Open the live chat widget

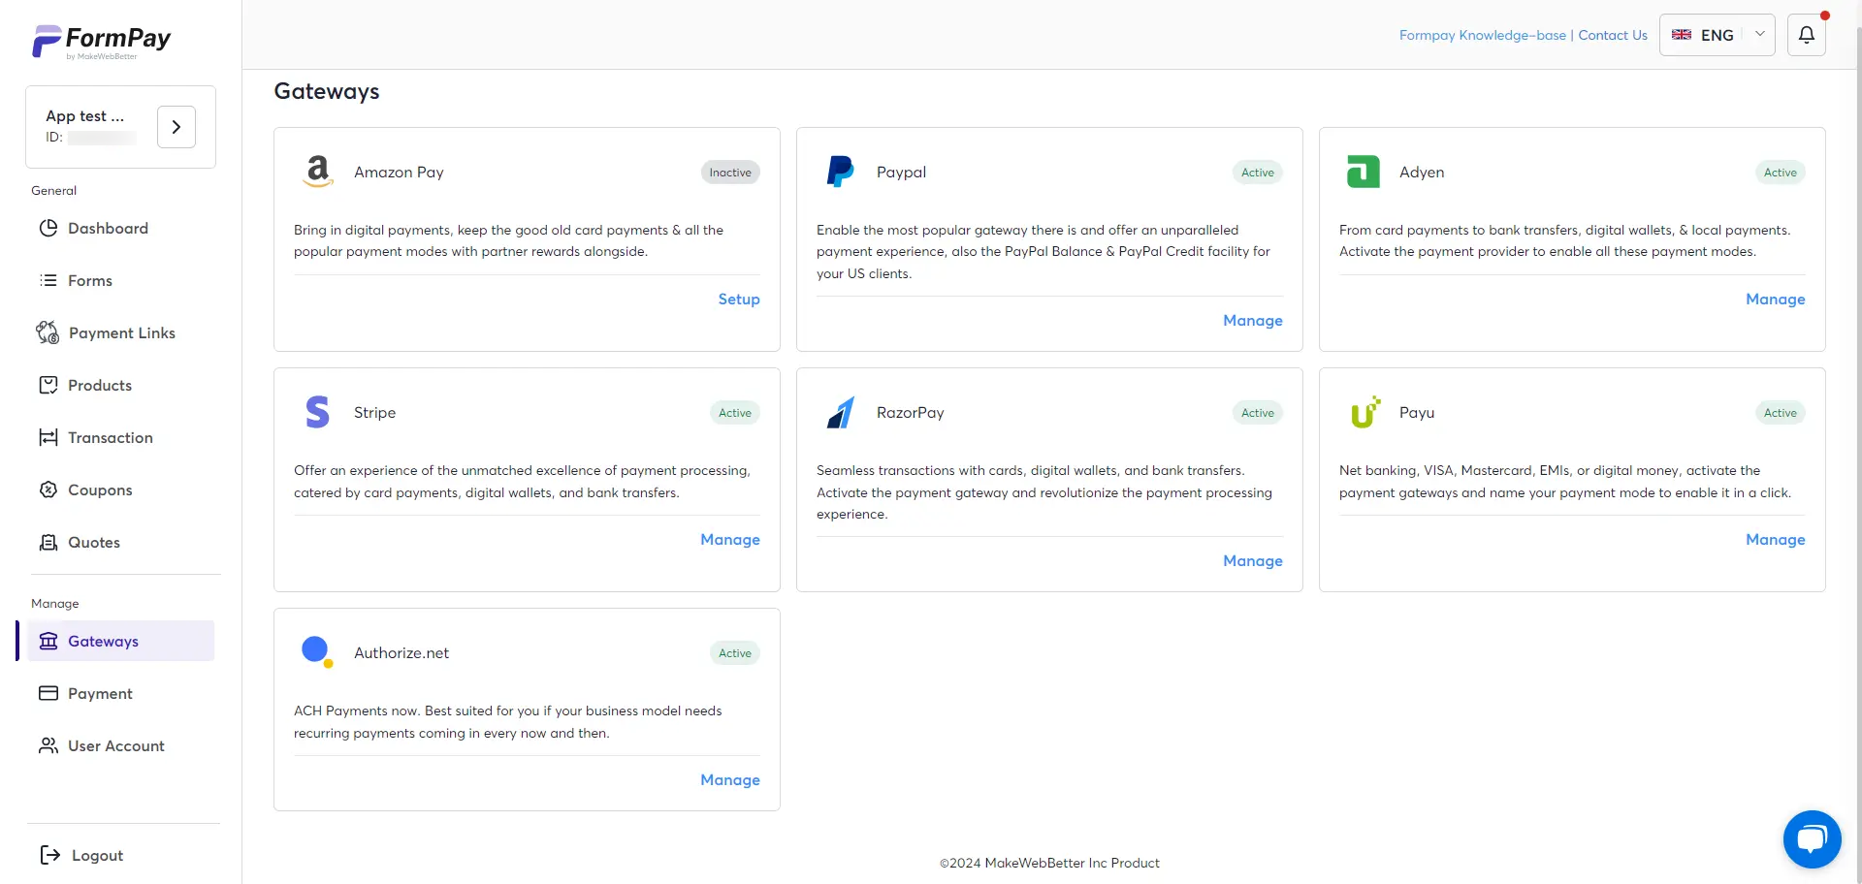pos(1812,839)
